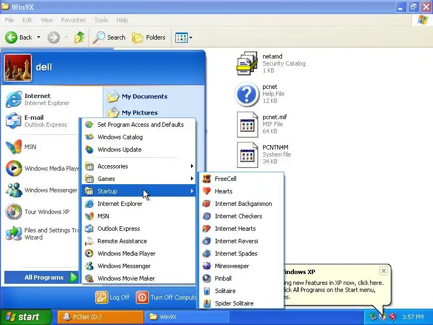Viewport: 433px width, 325px height.
Task: Start Spider Solitaire
Action: click(241, 303)
